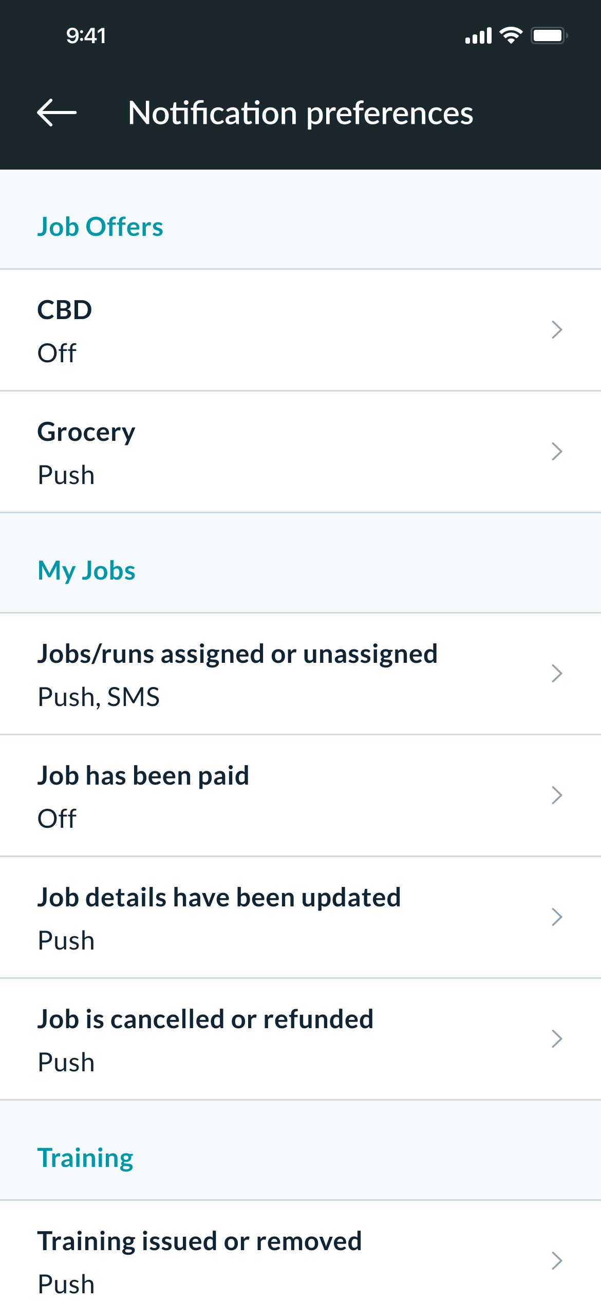Tap the cellular signal bars icon
The width and height of the screenshot is (601, 1301).
(x=478, y=36)
